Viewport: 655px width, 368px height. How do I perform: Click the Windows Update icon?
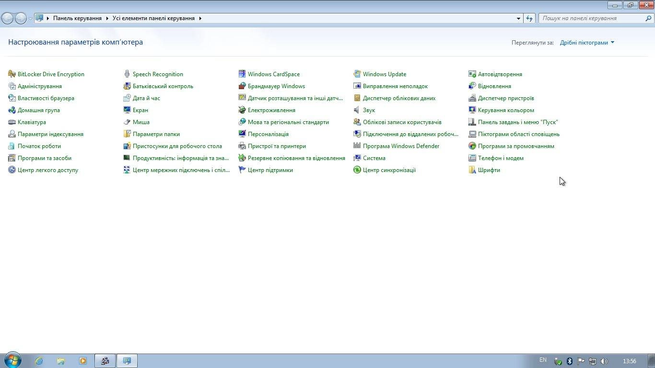pyautogui.click(x=357, y=74)
